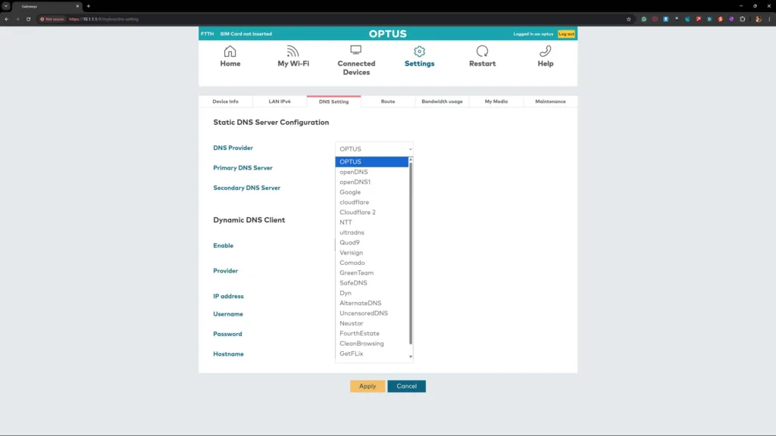776x436 pixels.
Task: Open a new browser tab
Action: pyautogui.click(x=88, y=6)
